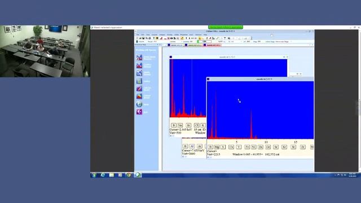Open Internet Explorer from the taskbar

coord(103,175)
